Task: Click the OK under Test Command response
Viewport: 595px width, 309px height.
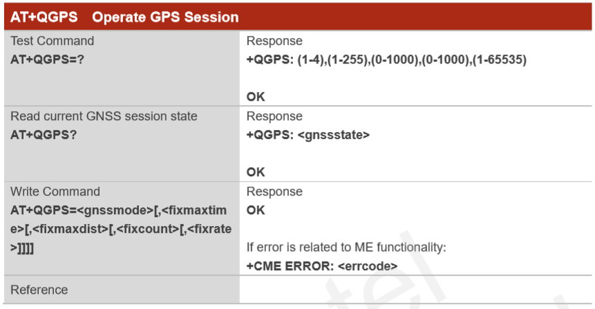Action: [x=256, y=97]
